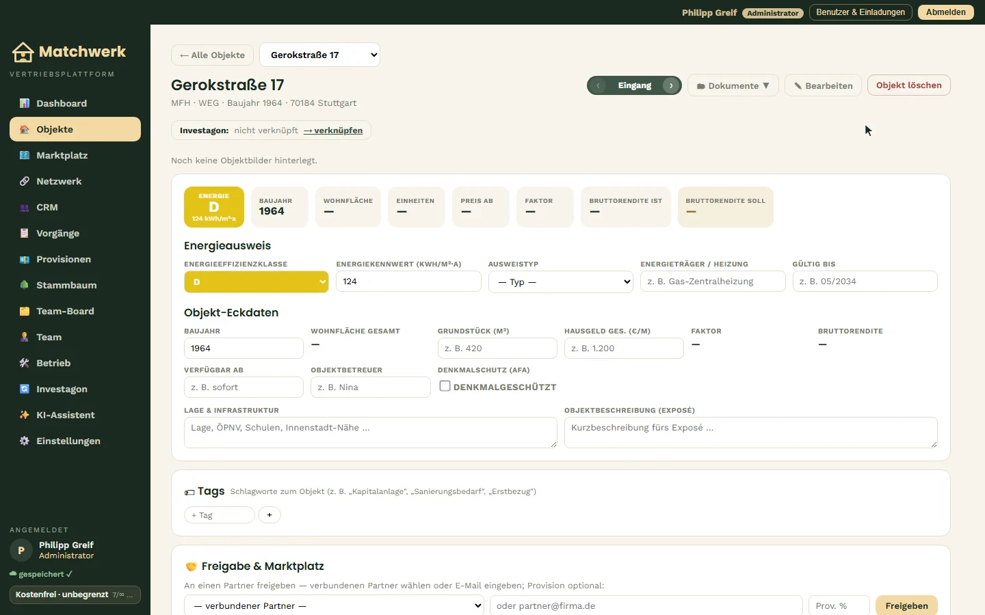
Task: Click the Bearbeiten button
Action: click(823, 85)
